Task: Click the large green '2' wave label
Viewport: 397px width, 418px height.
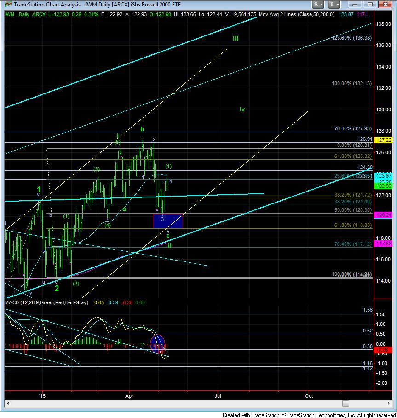Action: pyautogui.click(x=57, y=288)
